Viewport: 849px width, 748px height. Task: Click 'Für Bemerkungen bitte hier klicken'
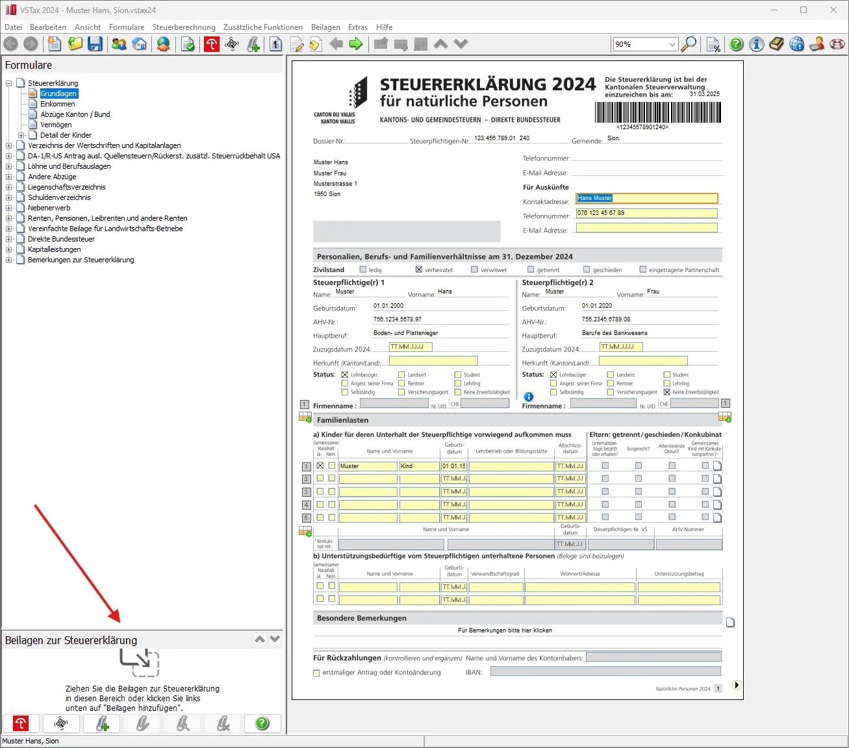[x=505, y=630]
